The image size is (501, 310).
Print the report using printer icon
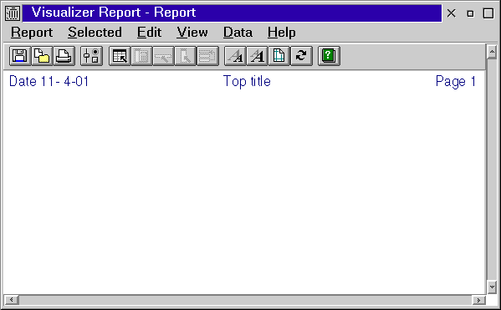[64, 56]
